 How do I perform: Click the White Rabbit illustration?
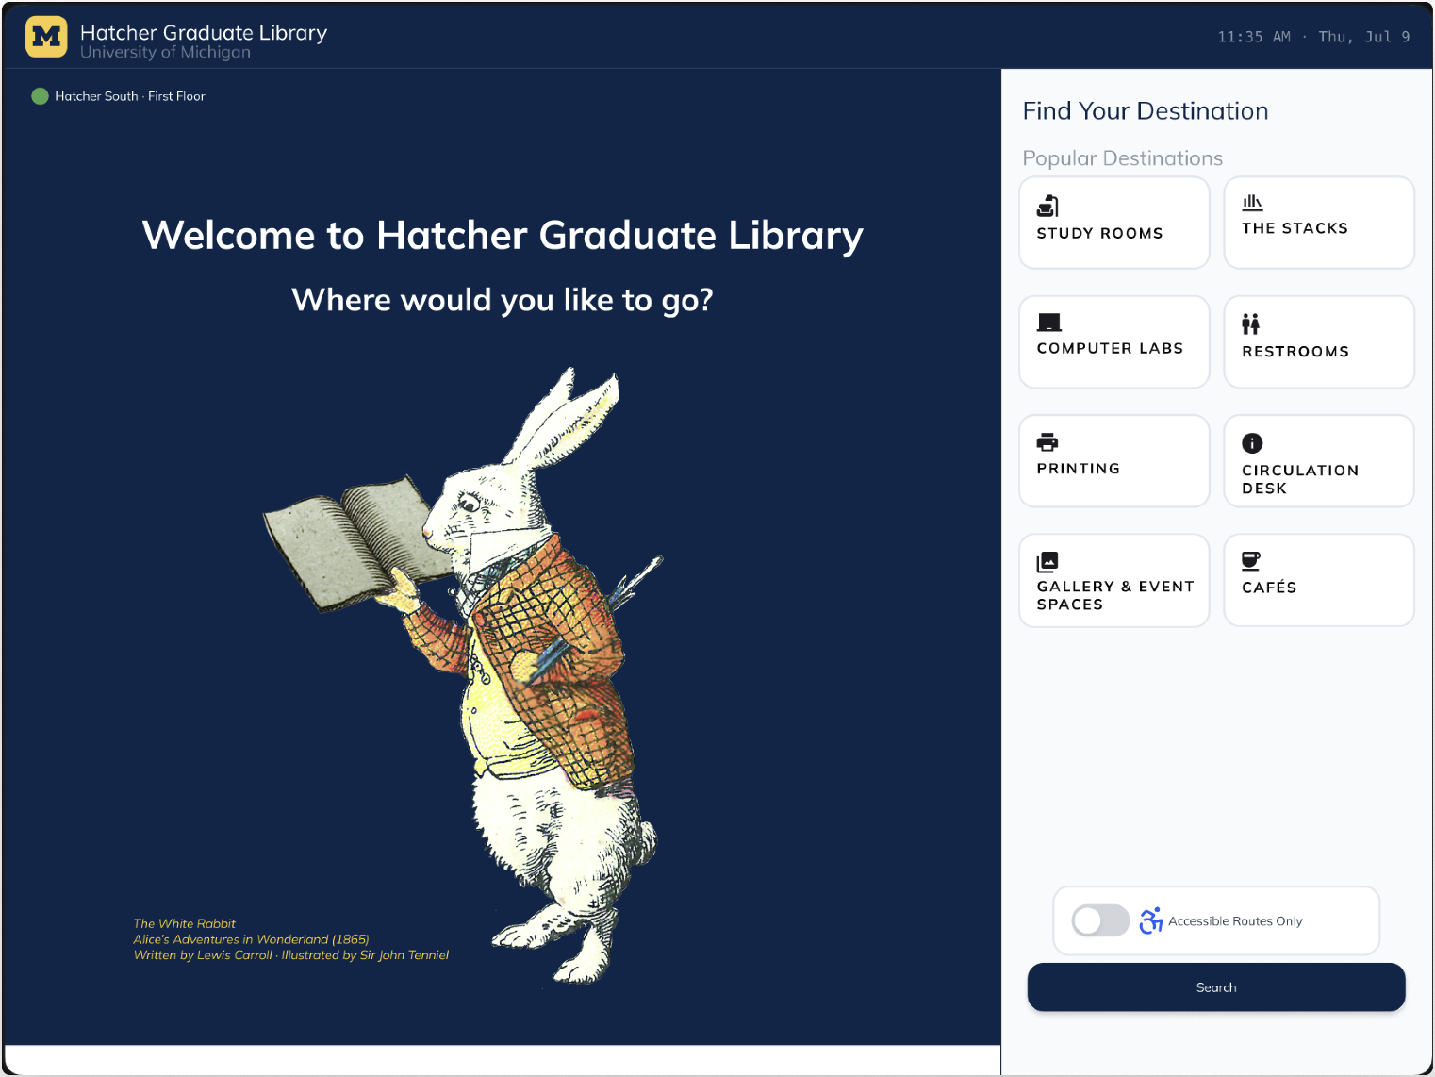coord(462,674)
